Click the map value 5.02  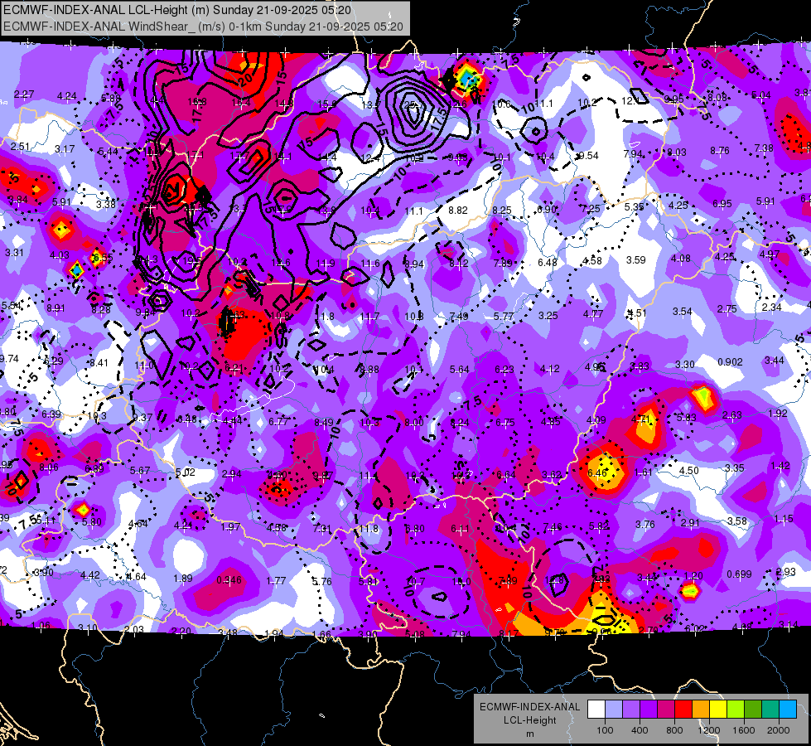coord(186,472)
